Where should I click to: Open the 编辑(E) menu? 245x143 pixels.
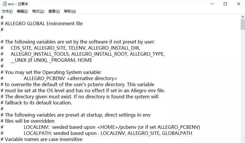(22, 11)
